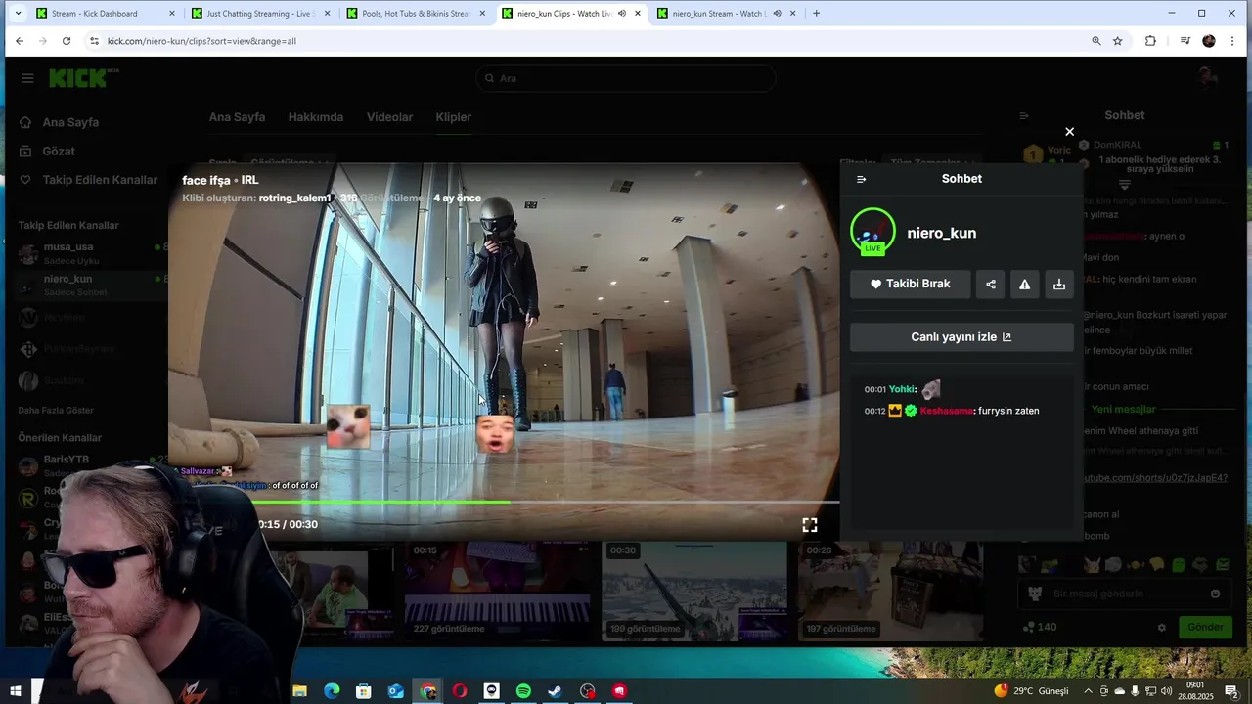
Task: Open the musa_usa followed channel
Action: [x=84, y=253]
